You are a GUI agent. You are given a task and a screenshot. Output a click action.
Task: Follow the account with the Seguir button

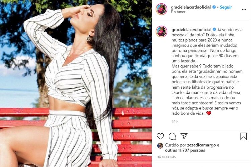click(226, 7)
